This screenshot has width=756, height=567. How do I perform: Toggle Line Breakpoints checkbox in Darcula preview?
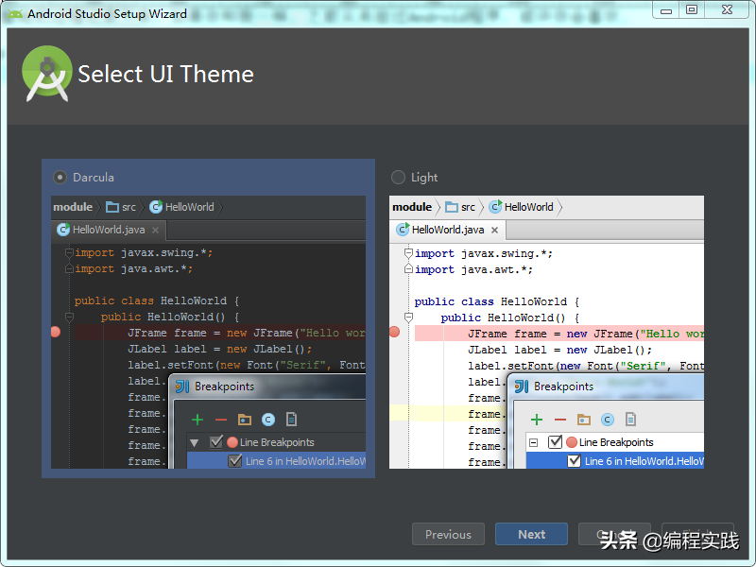216,441
